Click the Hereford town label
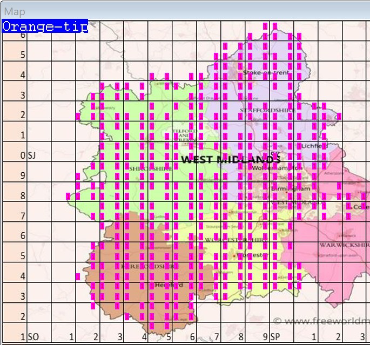370x345 pixels. coord(169,285)
